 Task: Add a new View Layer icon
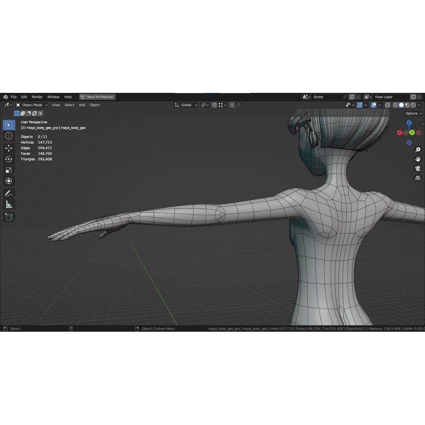click(x=413, y=97)
